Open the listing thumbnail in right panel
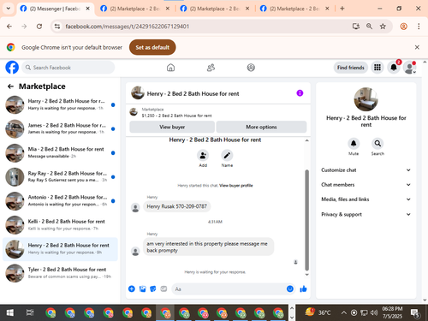The width and height of the screenshot is (428, 321). point(366,99)
